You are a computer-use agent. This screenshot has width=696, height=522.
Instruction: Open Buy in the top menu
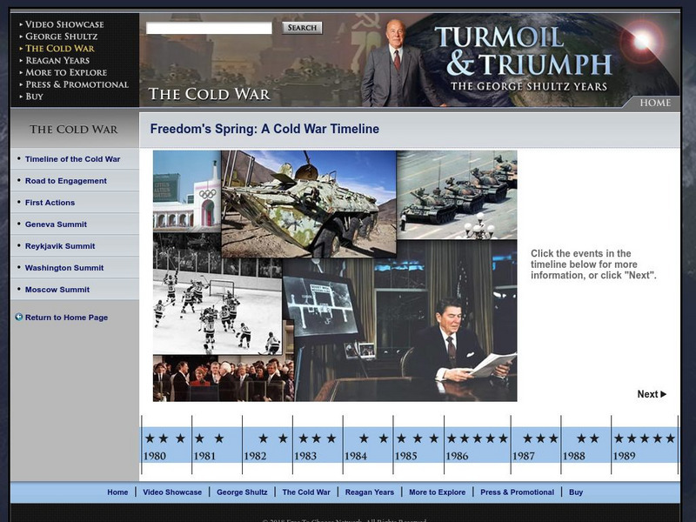(x=34, y=97)
